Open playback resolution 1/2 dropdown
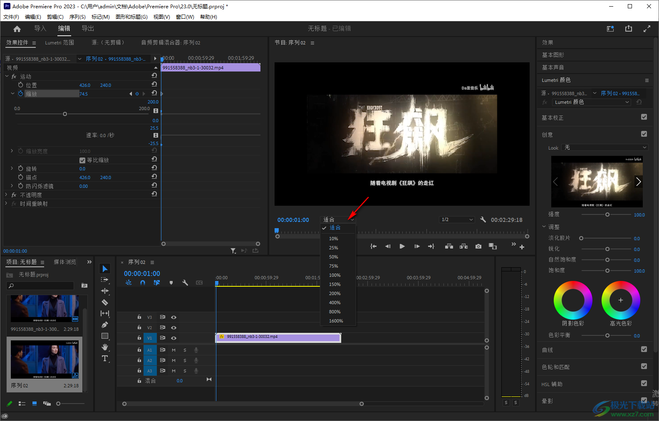 pos(456,219)
